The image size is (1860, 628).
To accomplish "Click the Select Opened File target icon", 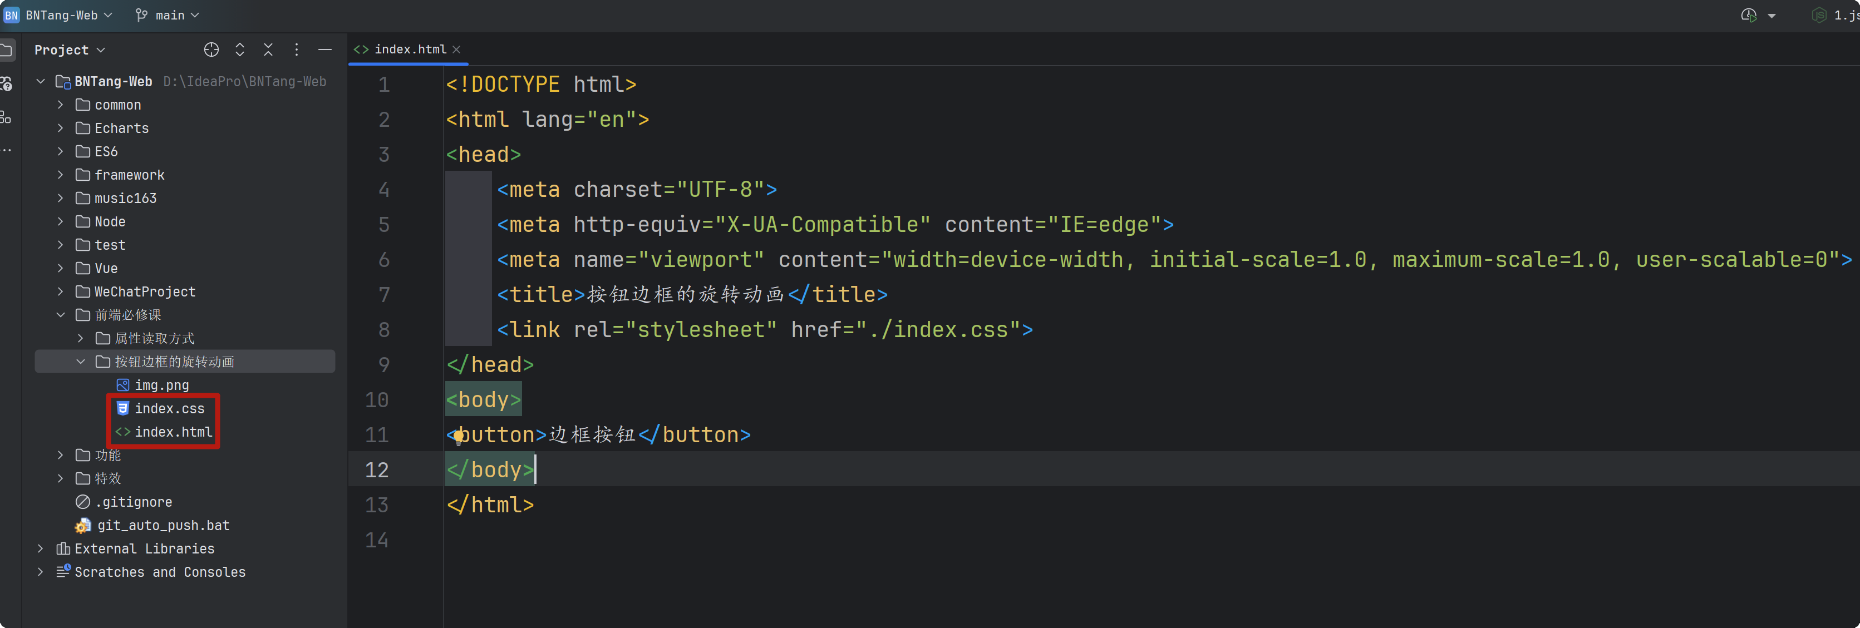I will (211, 50).
